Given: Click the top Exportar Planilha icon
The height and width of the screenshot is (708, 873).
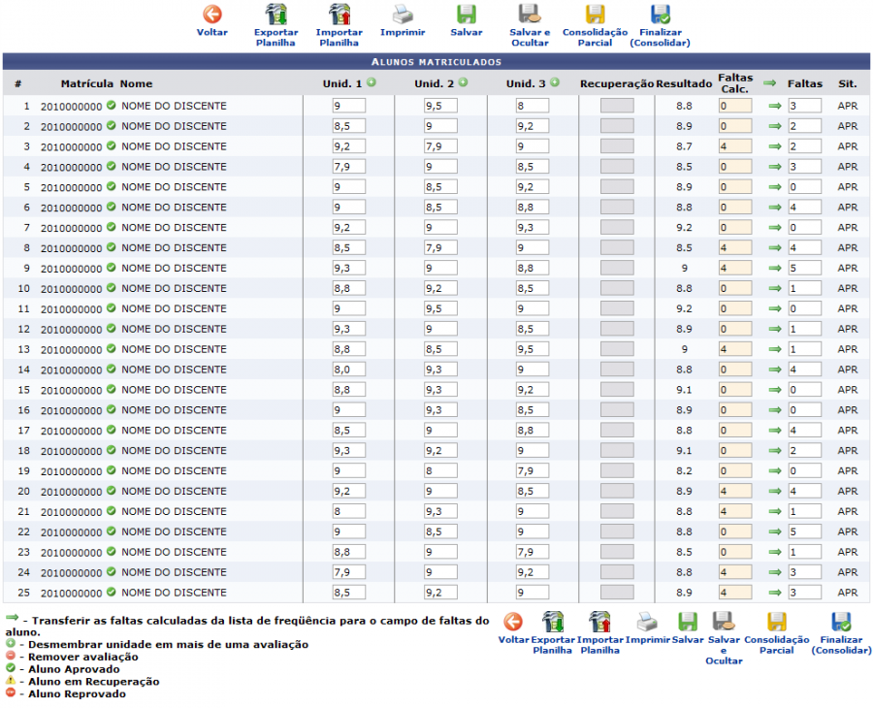Looking at the screenshot, I should click(276, 15).
